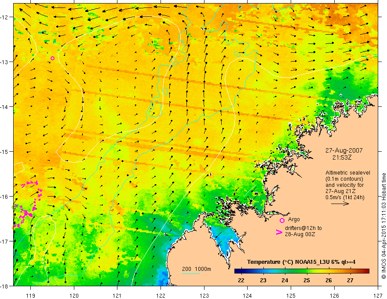This screenshot has height=299, width=387.
Task: Click the '121' longitude axis label
Action: (x=117, y=295)
